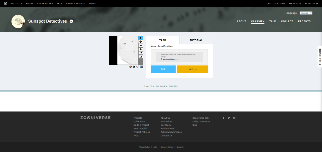322x152 pixels.
Task: Show subject metadata info icon
Action: tap(134, 67)
